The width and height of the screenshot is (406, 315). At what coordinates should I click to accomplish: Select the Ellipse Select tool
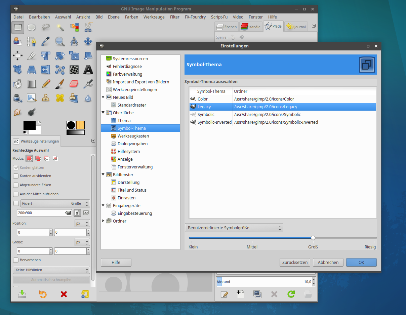point(32,27)
